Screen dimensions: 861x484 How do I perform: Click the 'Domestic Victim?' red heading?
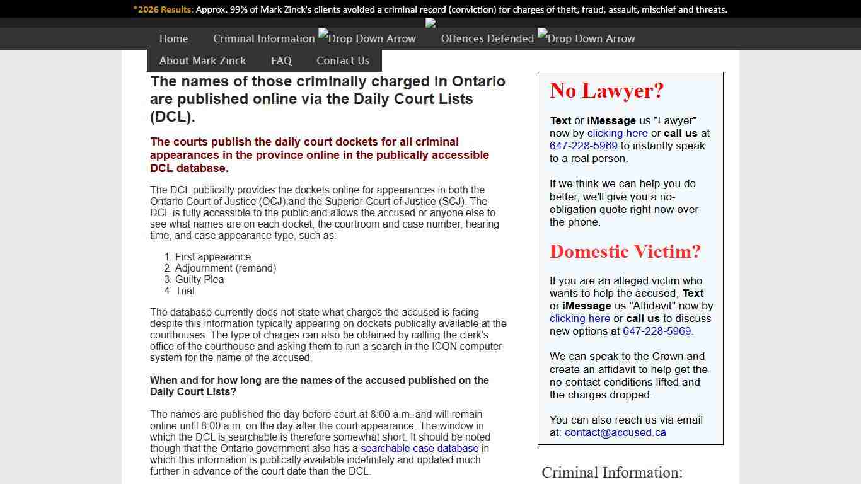pyautogui.click(x=625, y=251)
